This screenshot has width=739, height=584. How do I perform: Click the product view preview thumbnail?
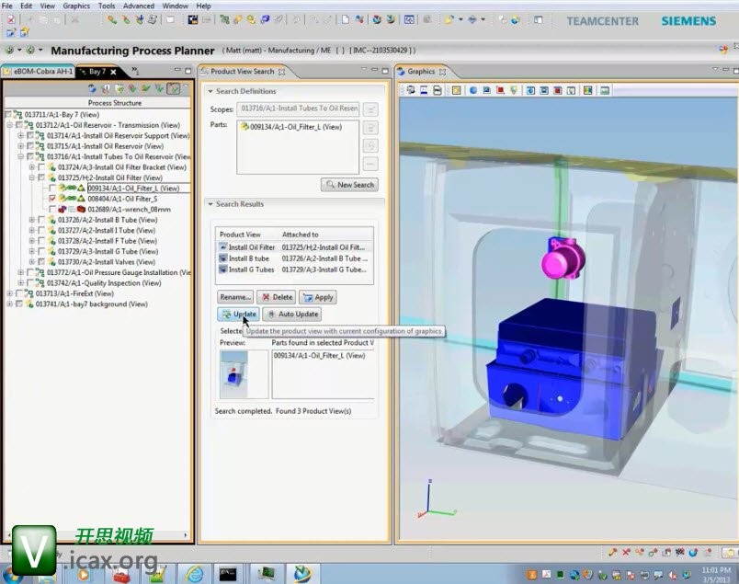tap(233, 374)
